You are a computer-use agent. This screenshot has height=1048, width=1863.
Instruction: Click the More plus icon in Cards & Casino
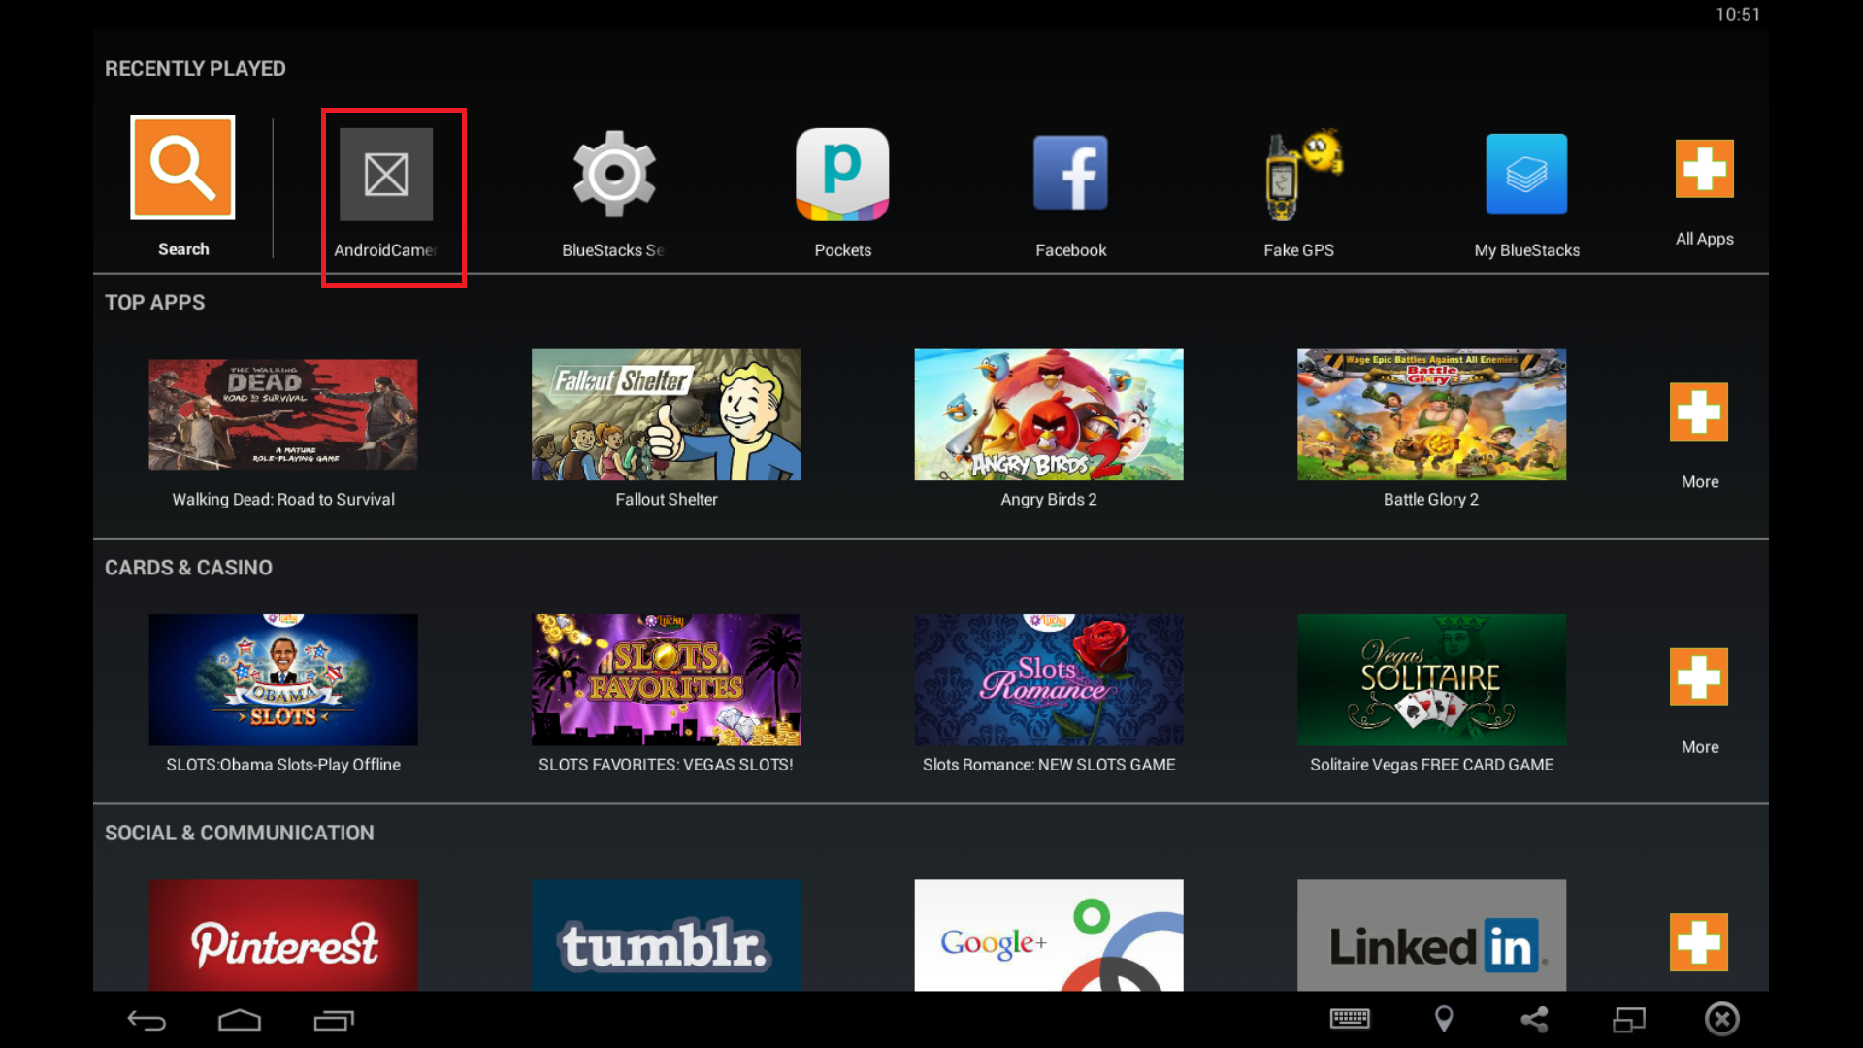(x=1699, y=677)
